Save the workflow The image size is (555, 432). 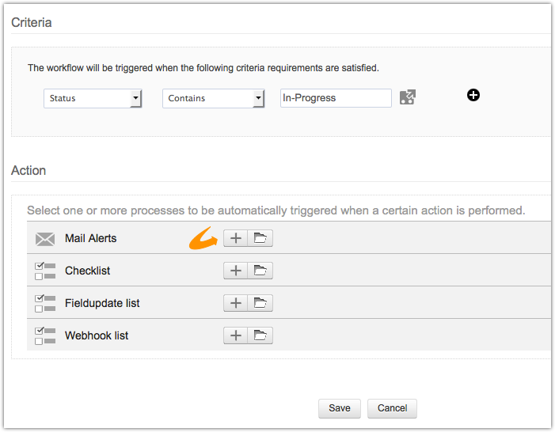click(x=340, y=408)
